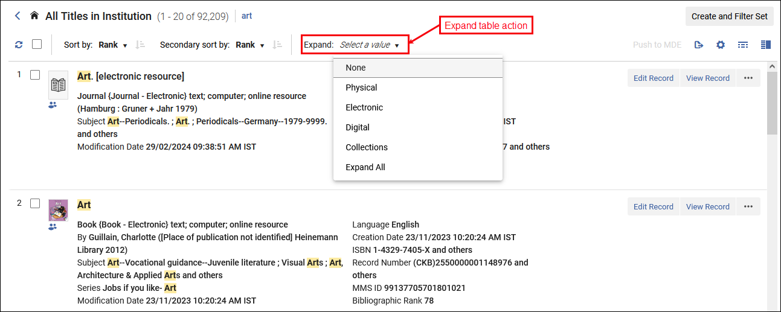Click View Record for record 1
The height and width of the screenshot is (312, 781).
708,78
